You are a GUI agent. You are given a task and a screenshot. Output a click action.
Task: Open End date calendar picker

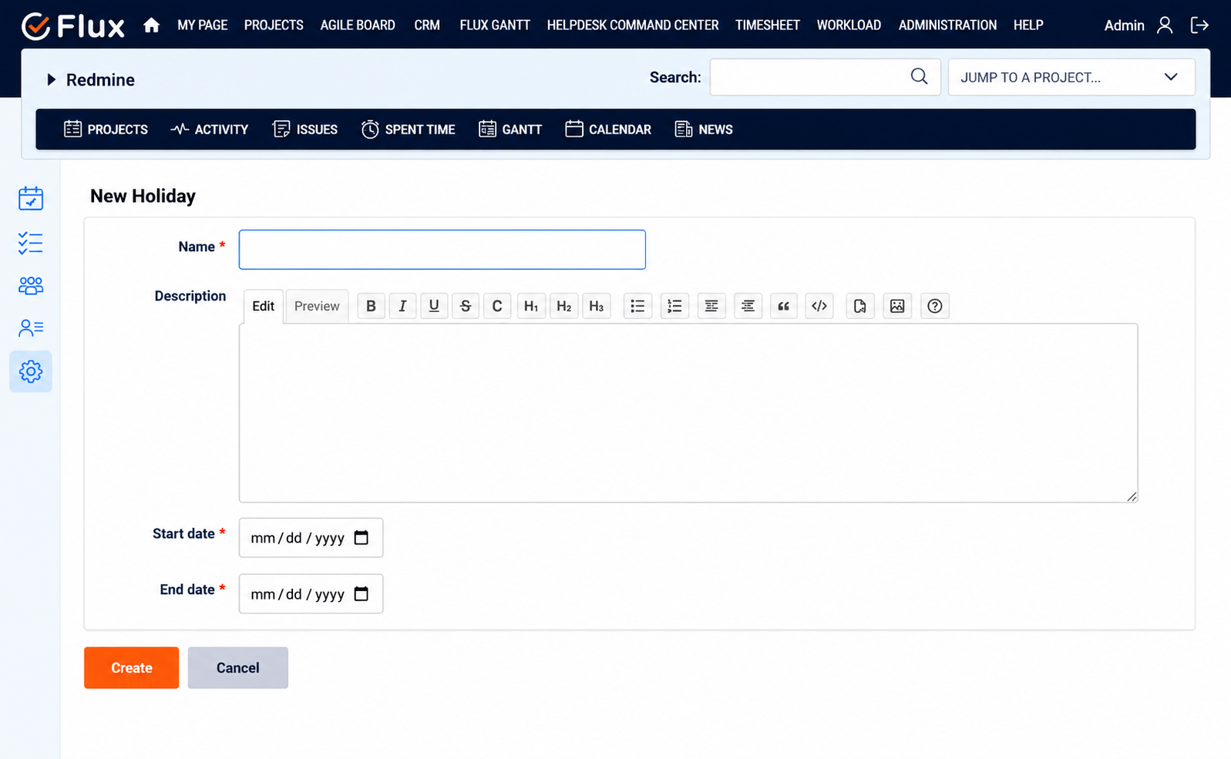pos(362,594)
